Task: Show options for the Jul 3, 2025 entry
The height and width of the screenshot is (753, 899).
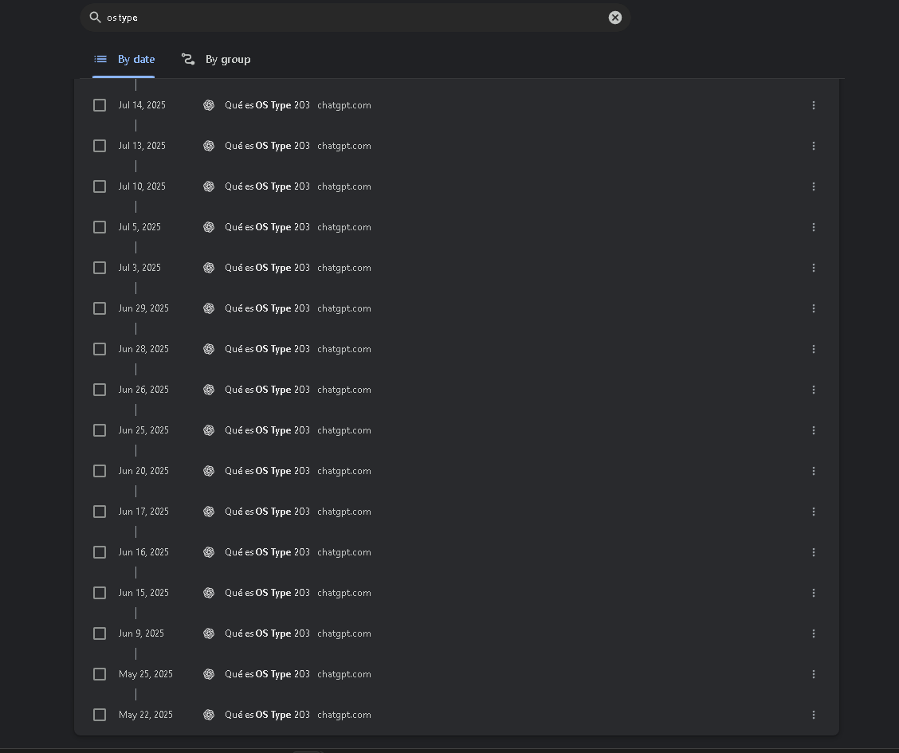Action: coord(814,268)
